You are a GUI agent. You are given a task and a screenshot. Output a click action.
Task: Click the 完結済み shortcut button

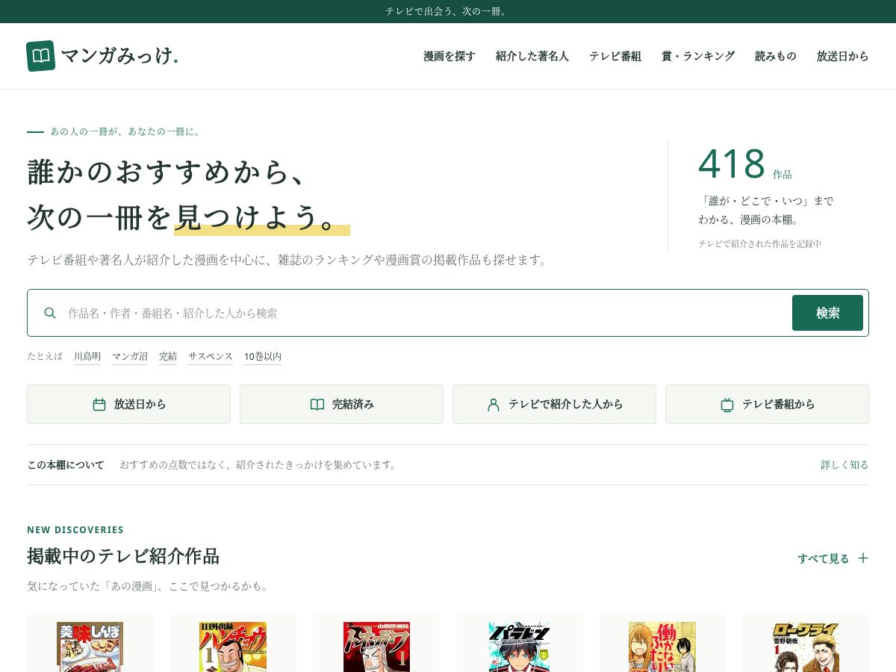coord(341,405)
